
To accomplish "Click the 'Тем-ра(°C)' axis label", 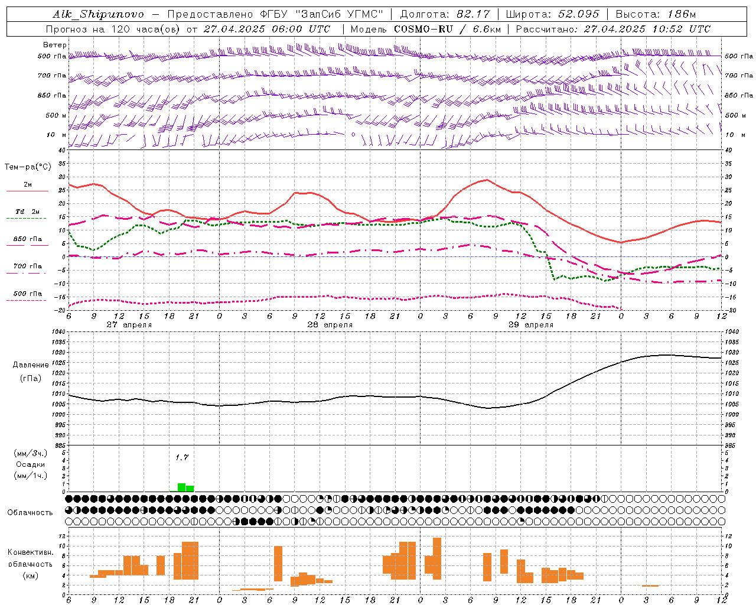I will [x=28, y=167].
